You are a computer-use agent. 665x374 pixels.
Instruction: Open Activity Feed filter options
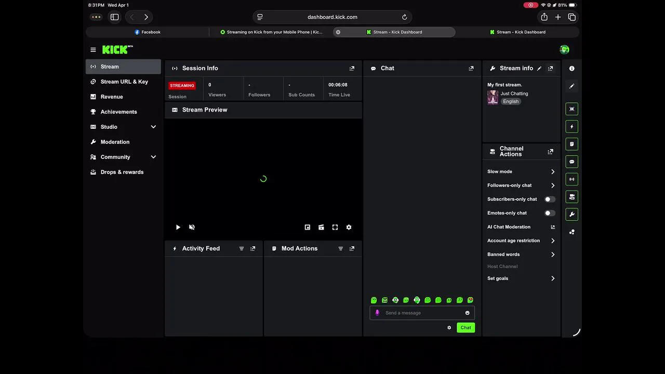coord(242,248)
